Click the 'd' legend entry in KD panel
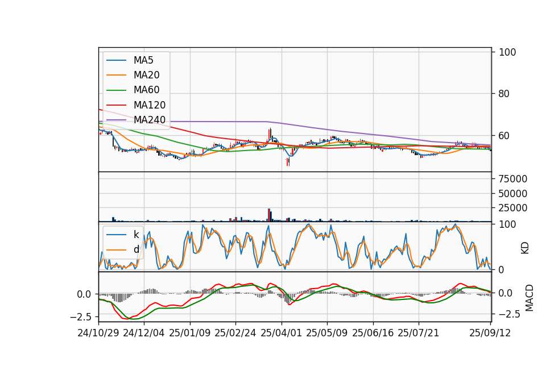 [136, 250]
